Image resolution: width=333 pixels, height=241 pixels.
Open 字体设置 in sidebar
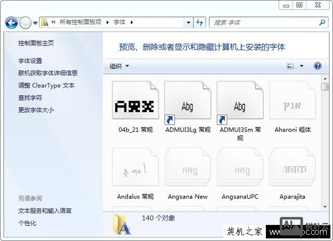click(x=30, y=61)
